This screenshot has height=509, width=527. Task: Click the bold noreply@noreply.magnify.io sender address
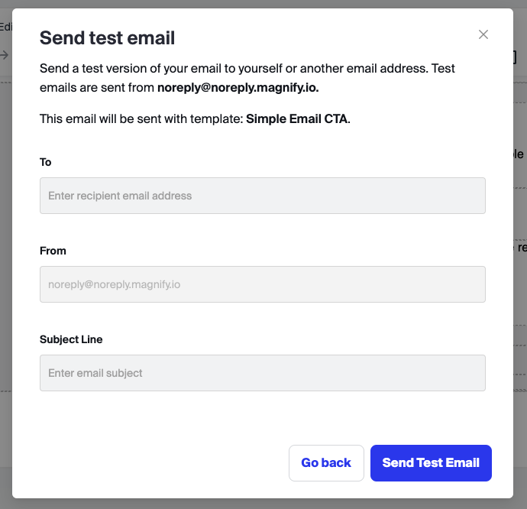pos(238,88)
